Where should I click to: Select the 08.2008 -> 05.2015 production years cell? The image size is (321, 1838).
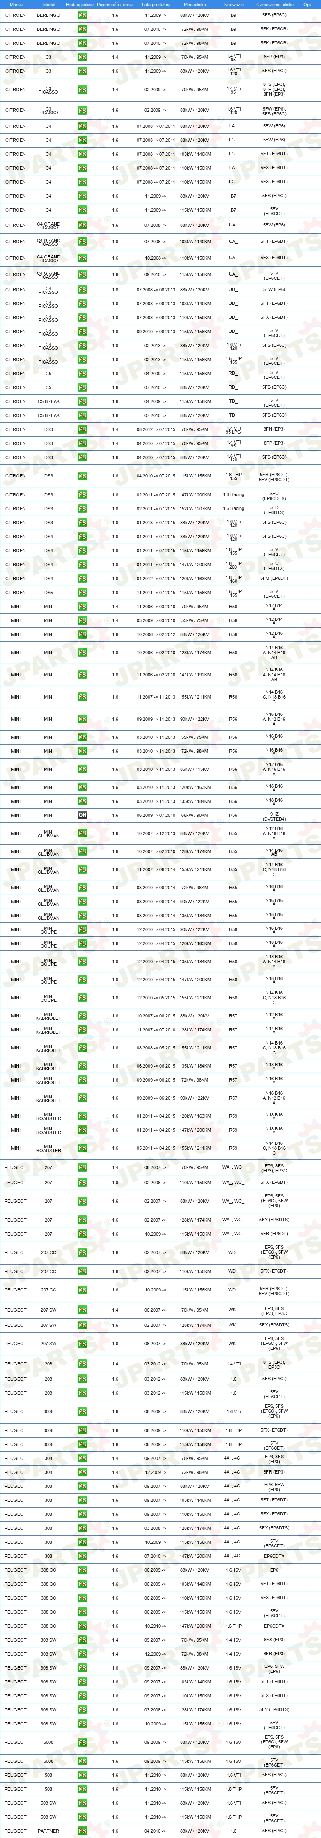pyautogui.click(x=156, y=1048)
